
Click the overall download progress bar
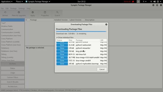(81, 31)
